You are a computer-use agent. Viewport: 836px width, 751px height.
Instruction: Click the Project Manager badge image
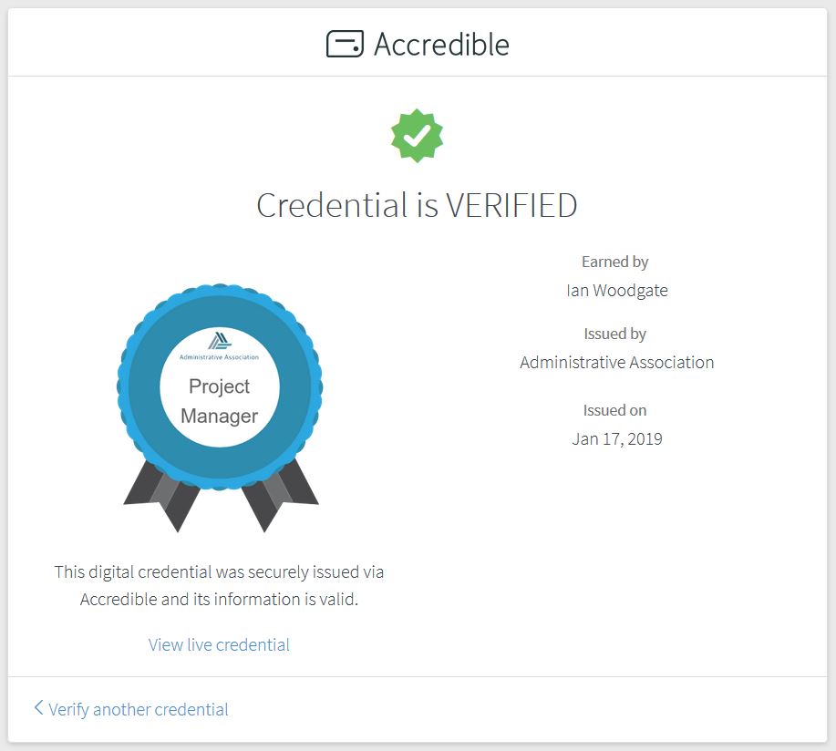220,407
